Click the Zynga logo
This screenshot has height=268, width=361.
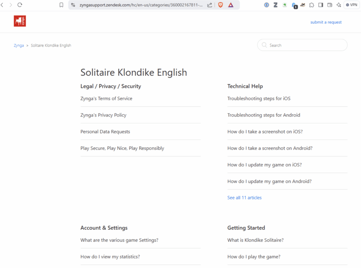[x=20, y=21]
